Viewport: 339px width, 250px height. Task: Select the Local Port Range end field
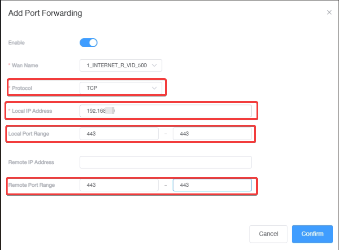tap(212, 134)
